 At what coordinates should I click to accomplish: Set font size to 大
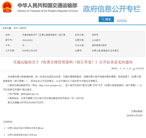click(121, 69)
